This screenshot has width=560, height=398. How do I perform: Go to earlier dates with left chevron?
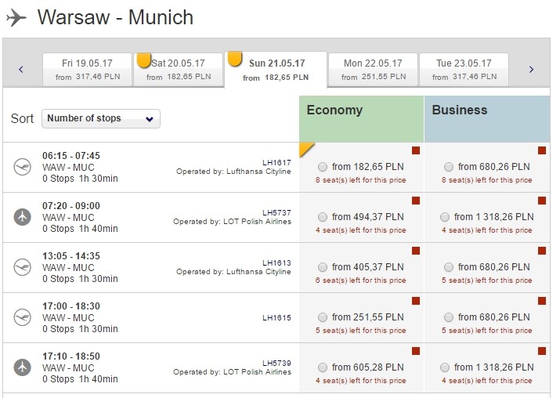pyautogui.click(x=21, y=69)
